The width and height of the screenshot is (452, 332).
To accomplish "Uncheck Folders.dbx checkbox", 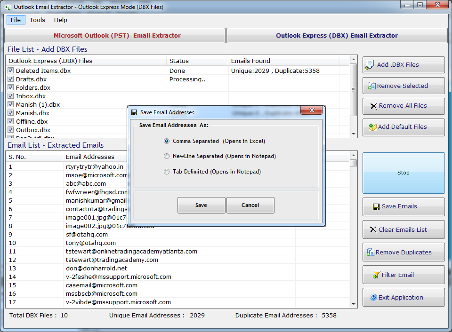I will click(x=11, y=87).
